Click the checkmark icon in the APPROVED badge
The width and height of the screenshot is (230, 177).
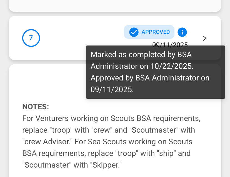[134, 32]
